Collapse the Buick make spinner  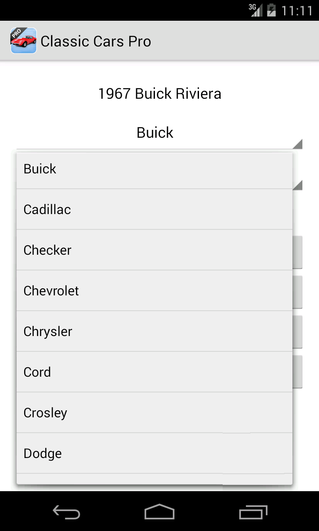point(159,133)
